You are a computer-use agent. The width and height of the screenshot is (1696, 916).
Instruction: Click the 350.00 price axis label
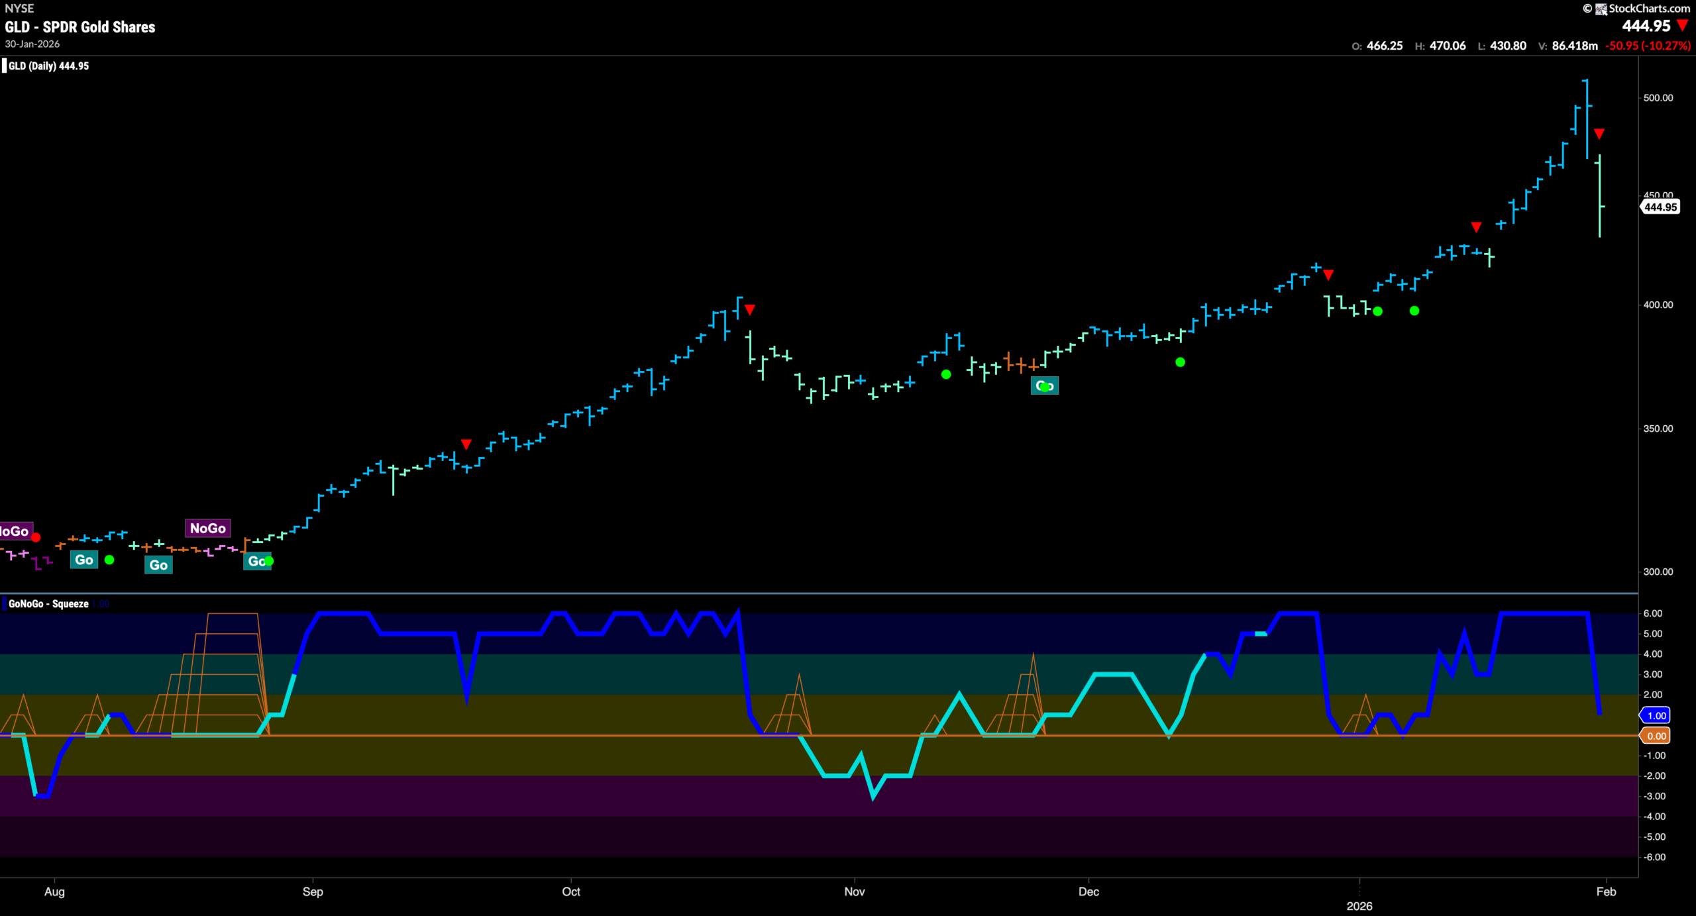(1658, 429)
